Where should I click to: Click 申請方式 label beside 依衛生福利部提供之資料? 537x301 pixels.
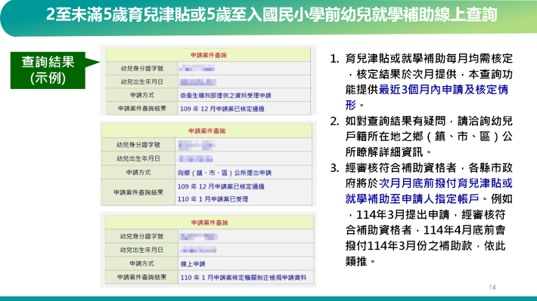[x=141, y=95]
